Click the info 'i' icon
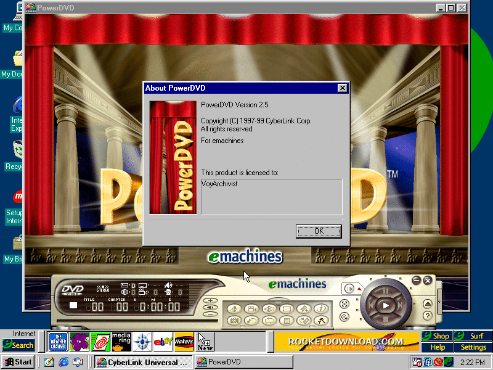The image size is (493, 370). tap(320, 308)
